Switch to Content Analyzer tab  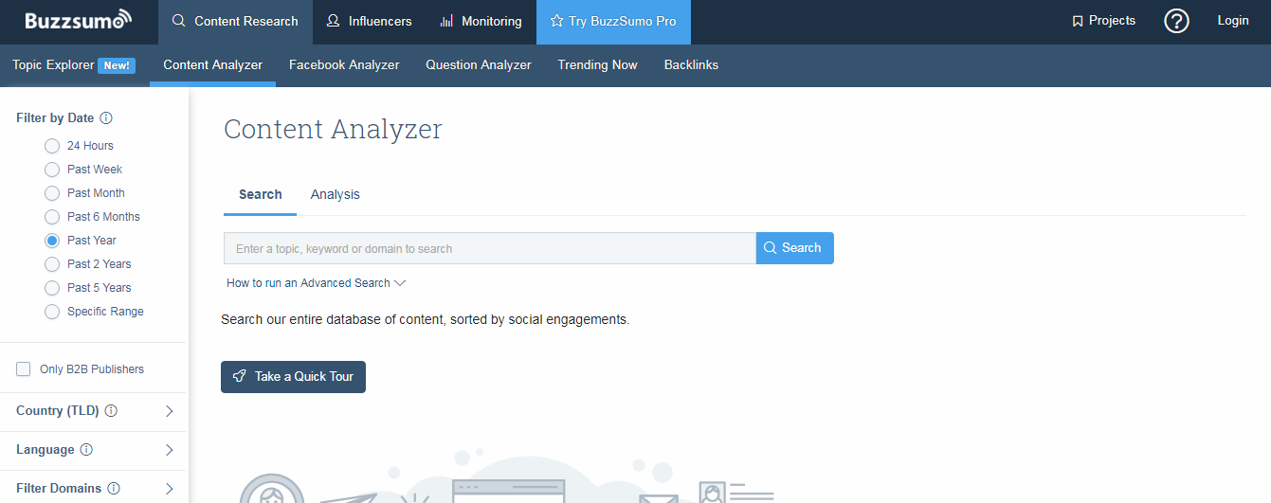212,65
